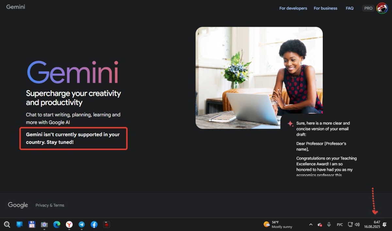Open Yandex Browser from the taskbar
Viewport: 392px width, 231px height.
[69, 224]
